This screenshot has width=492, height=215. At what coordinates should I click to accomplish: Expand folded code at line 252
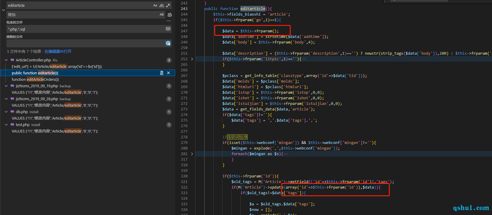tap(192, 59)
